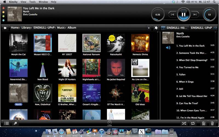Select the Nevermind album cover
Viewport: 219px width, 137px height.
point(18,68)
